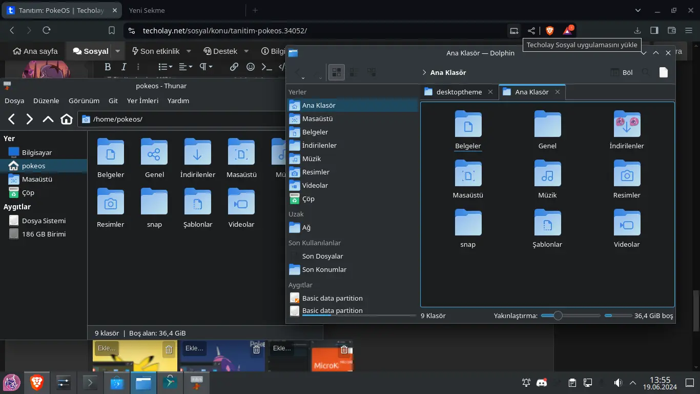Image resolution: width=700 pixels, height=394 pixels.
Task: Open the text alignment dropdown in editor
Action: (x=186, y=67)
